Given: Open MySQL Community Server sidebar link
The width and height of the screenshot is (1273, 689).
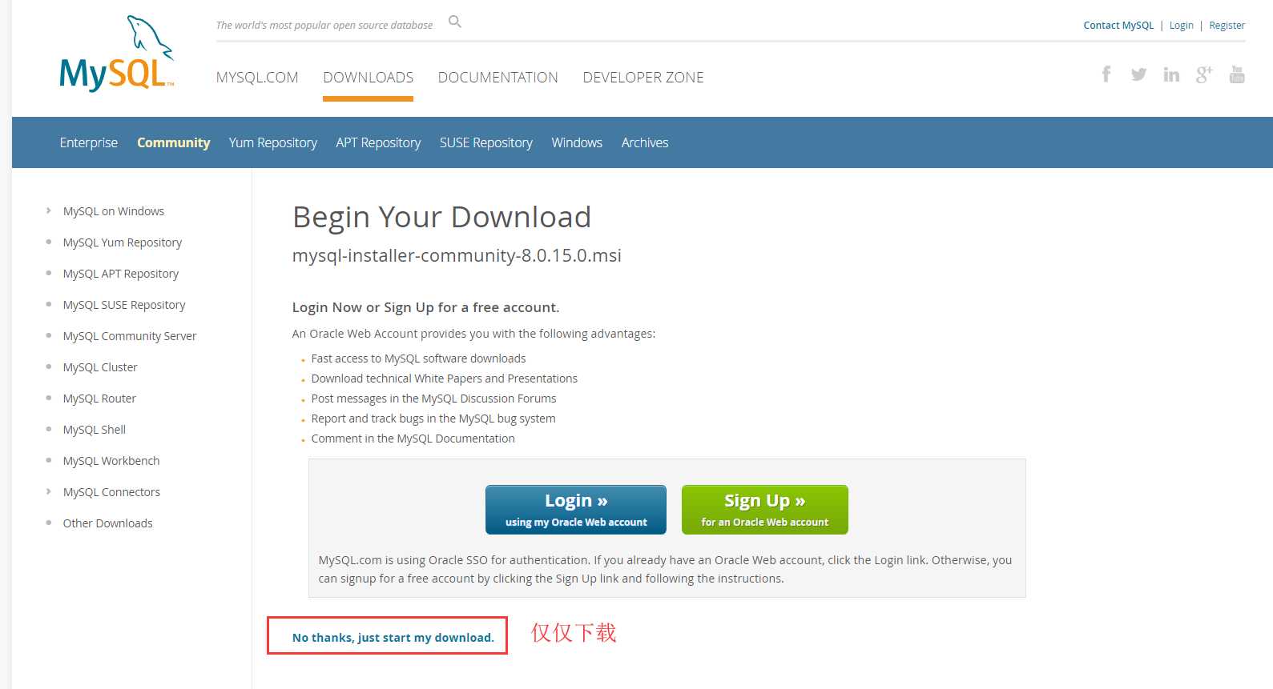Looking at the screenshot, I should 130,336.
